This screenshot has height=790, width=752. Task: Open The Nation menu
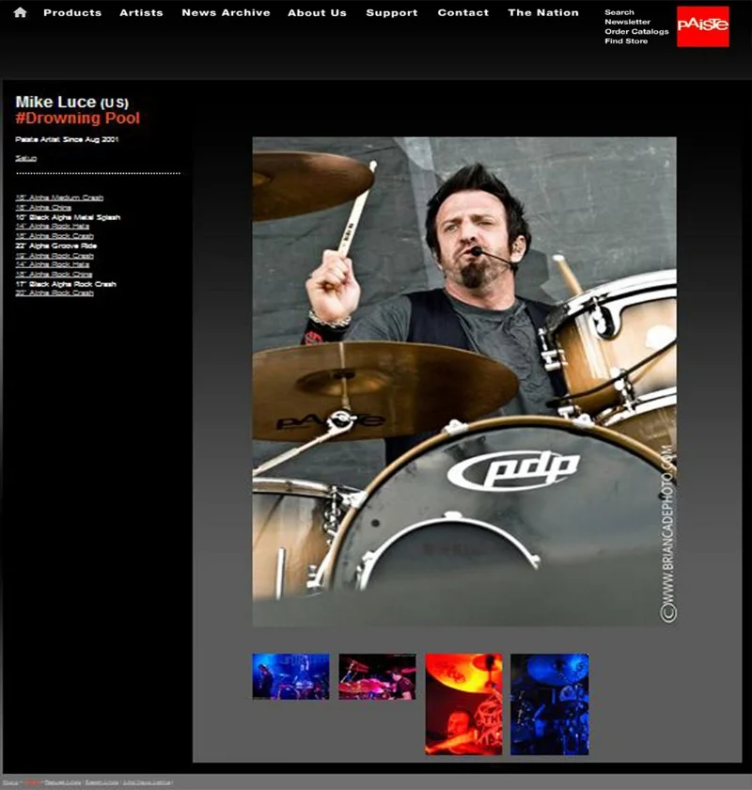tap(543, 12)
